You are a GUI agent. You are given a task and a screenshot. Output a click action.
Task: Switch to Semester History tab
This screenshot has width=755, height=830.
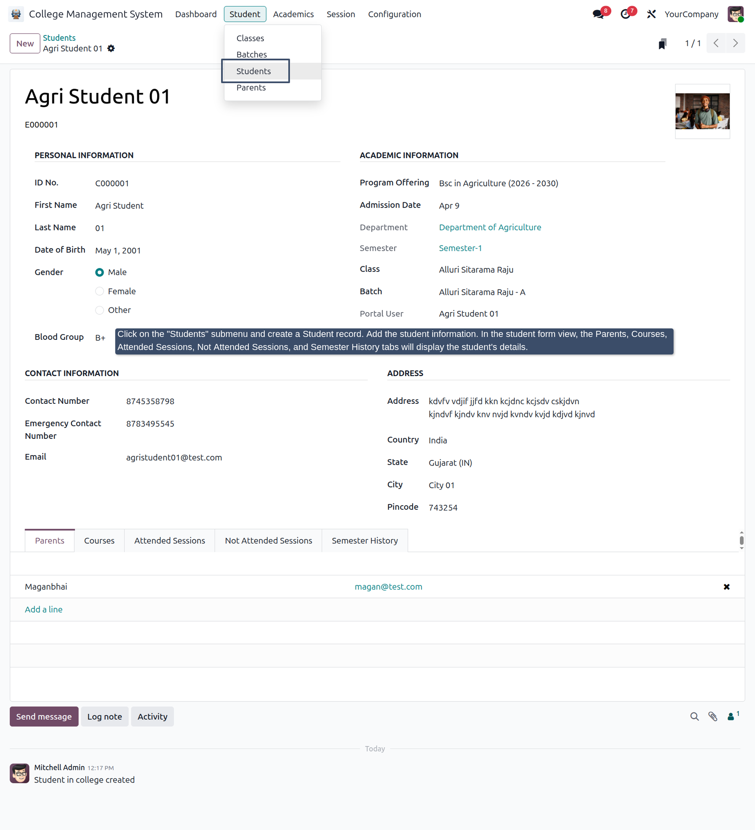[x=365, y=541]
